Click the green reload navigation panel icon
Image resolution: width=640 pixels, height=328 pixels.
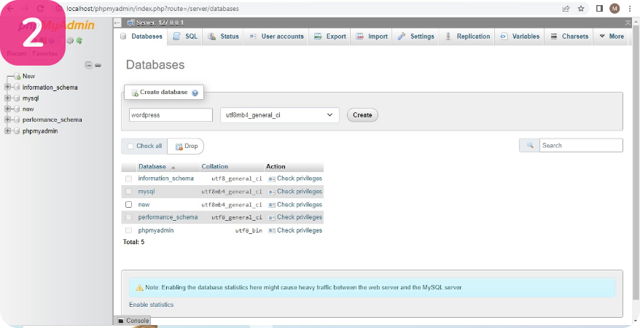[x=79, y=40]
